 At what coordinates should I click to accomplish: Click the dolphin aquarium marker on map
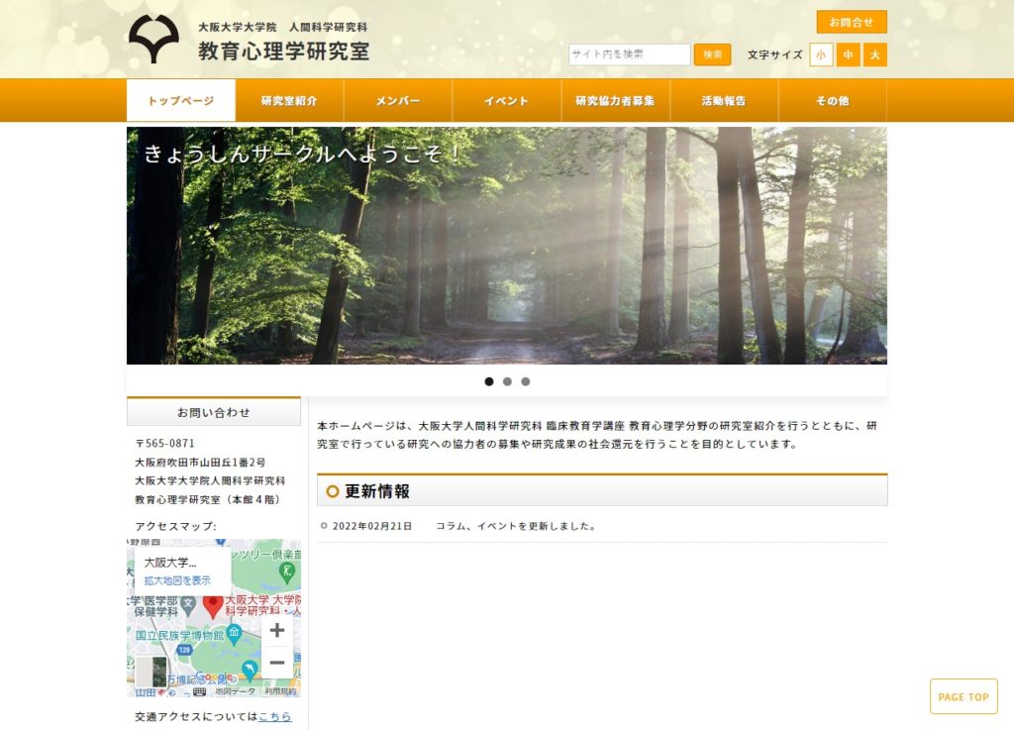[250, 669]
